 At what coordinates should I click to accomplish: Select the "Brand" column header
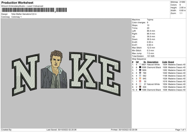click(x=171, y=62)
